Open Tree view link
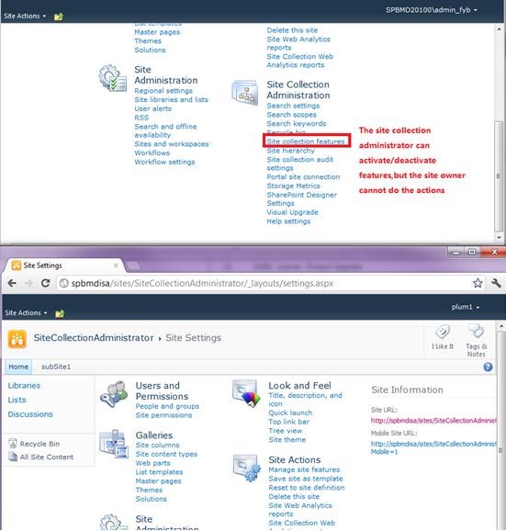The width and height of the screenshot is (506, 531). click(285, 431)
